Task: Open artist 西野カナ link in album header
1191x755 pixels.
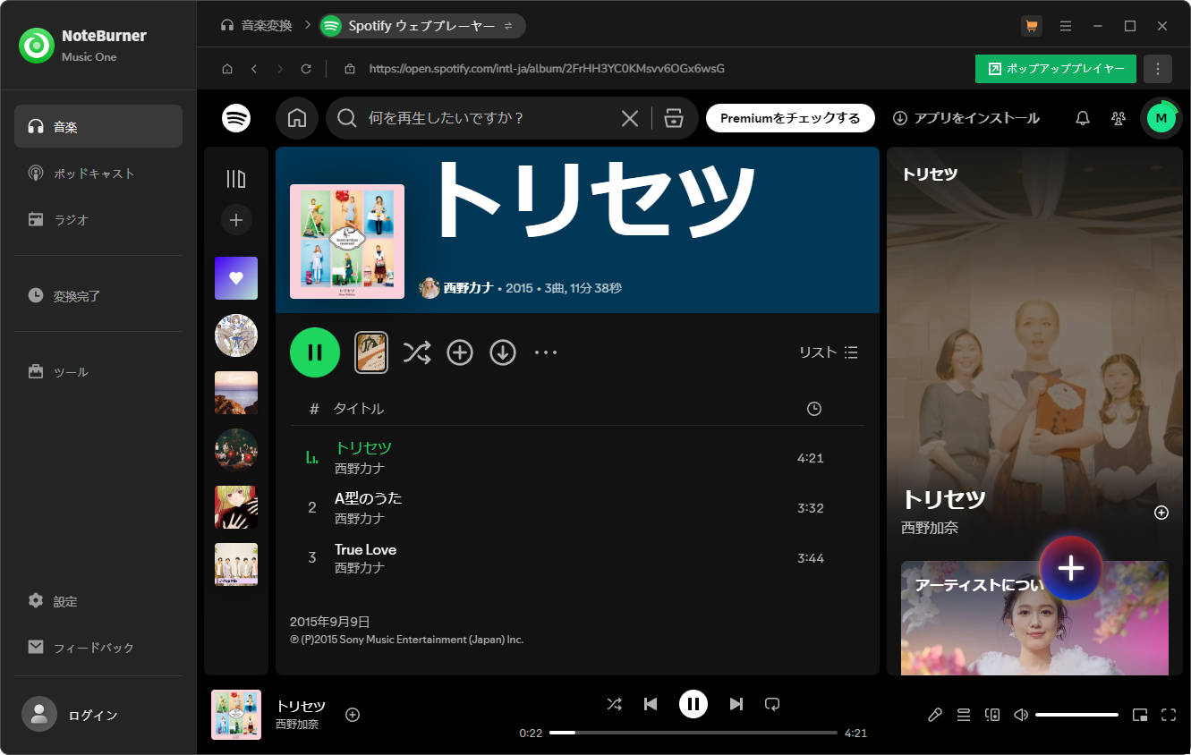Action: click(x=469, y=288)
